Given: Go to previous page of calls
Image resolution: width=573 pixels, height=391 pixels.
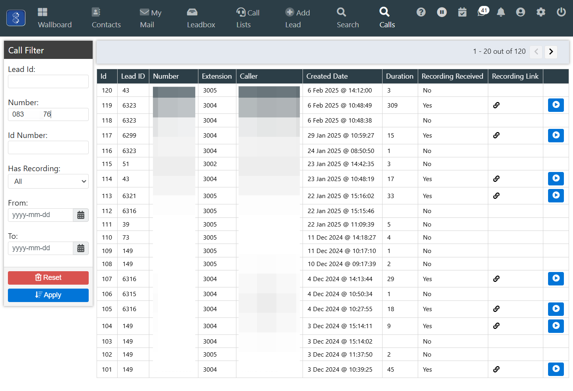Looking at the screenshot, I should [536, 52].
